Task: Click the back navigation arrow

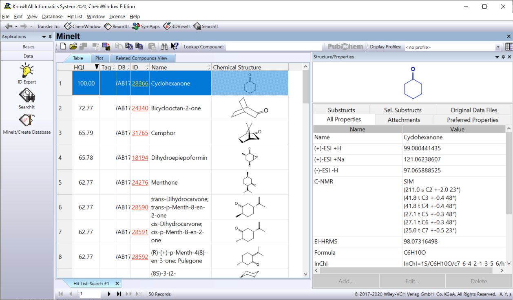Action: 9,26
